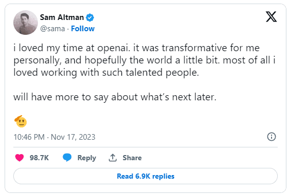Open the Twitter info circle icon

[272, 137]
